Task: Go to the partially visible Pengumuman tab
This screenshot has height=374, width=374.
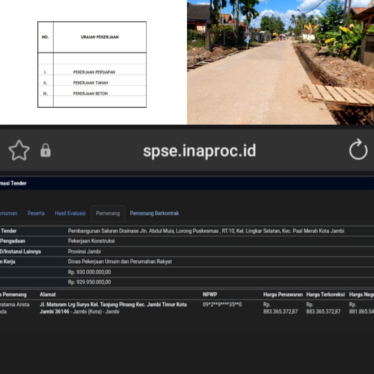Action: (x=8, y=213)
